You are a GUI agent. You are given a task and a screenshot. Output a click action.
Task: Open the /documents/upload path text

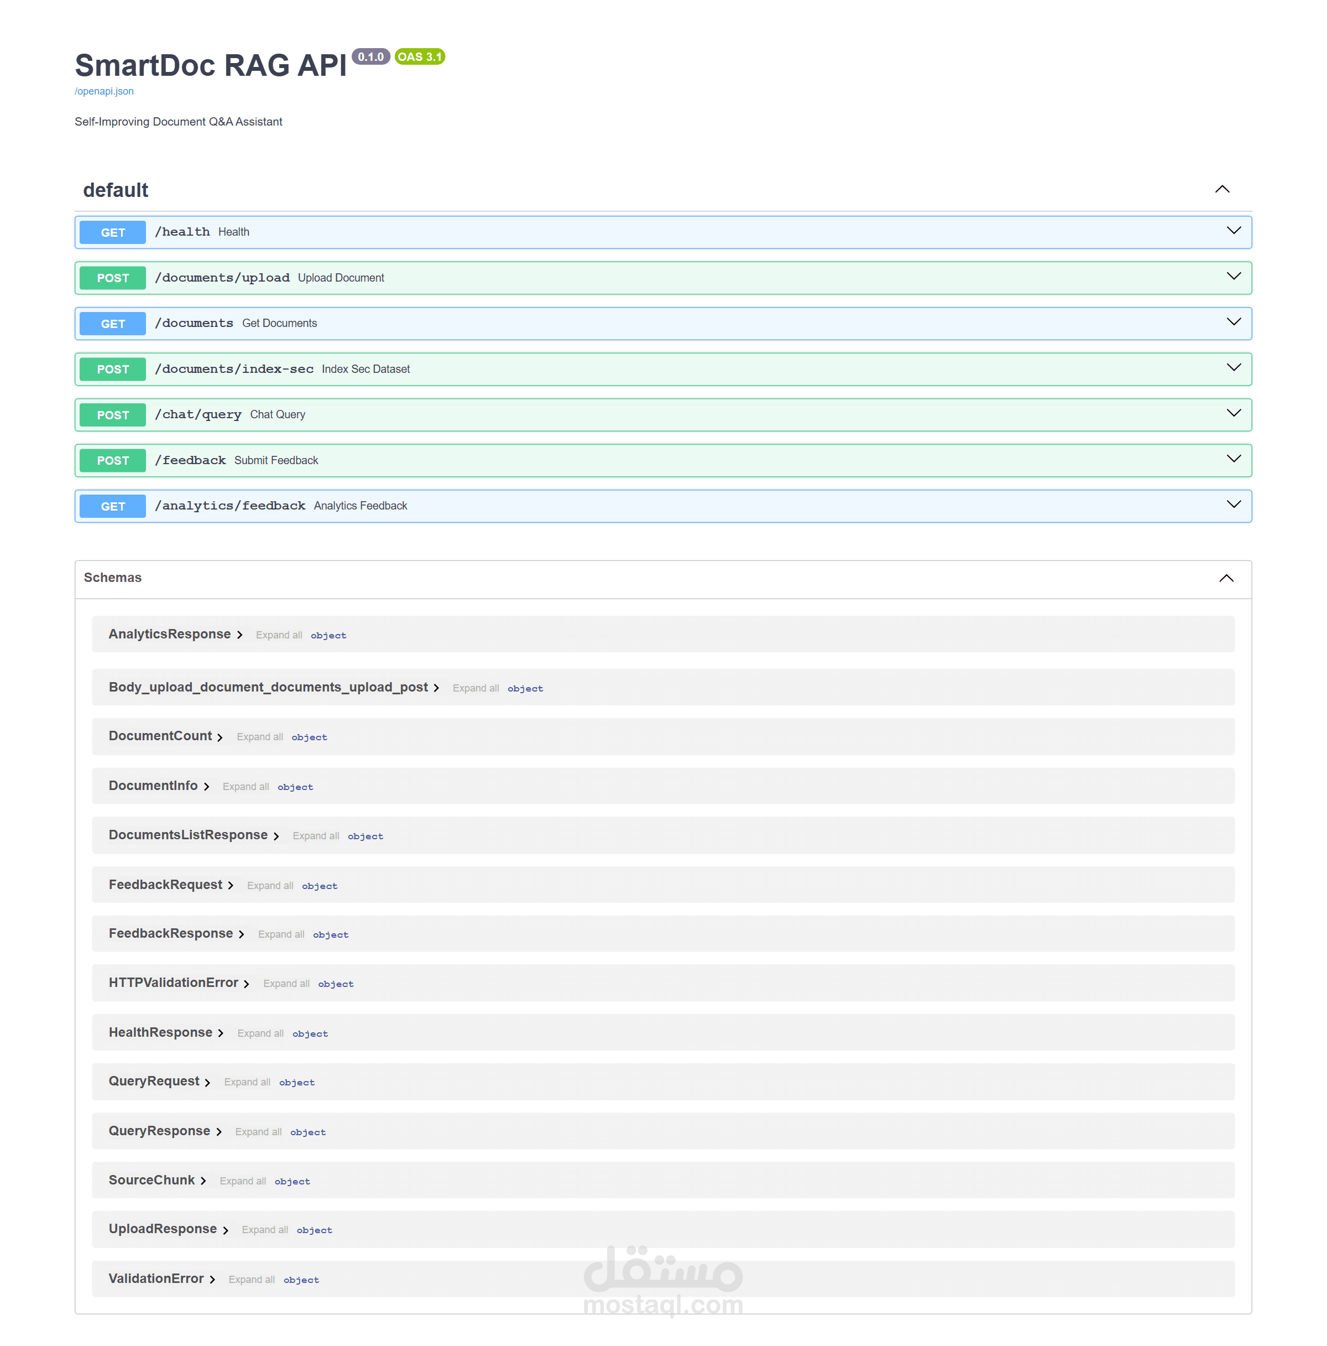[x=222, y=277]
